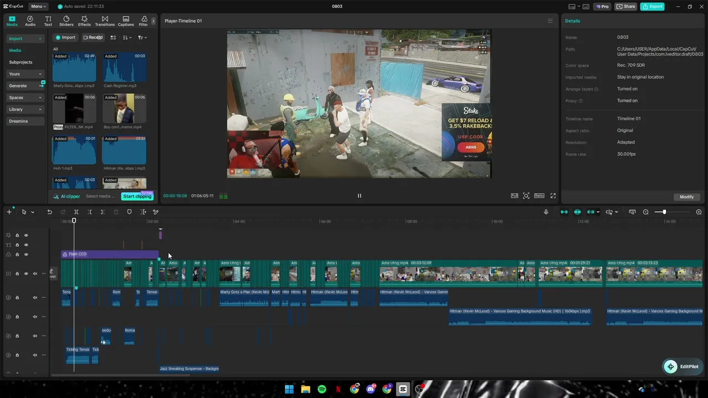Toggle main track magnet snapping

(x=564, y=212)
